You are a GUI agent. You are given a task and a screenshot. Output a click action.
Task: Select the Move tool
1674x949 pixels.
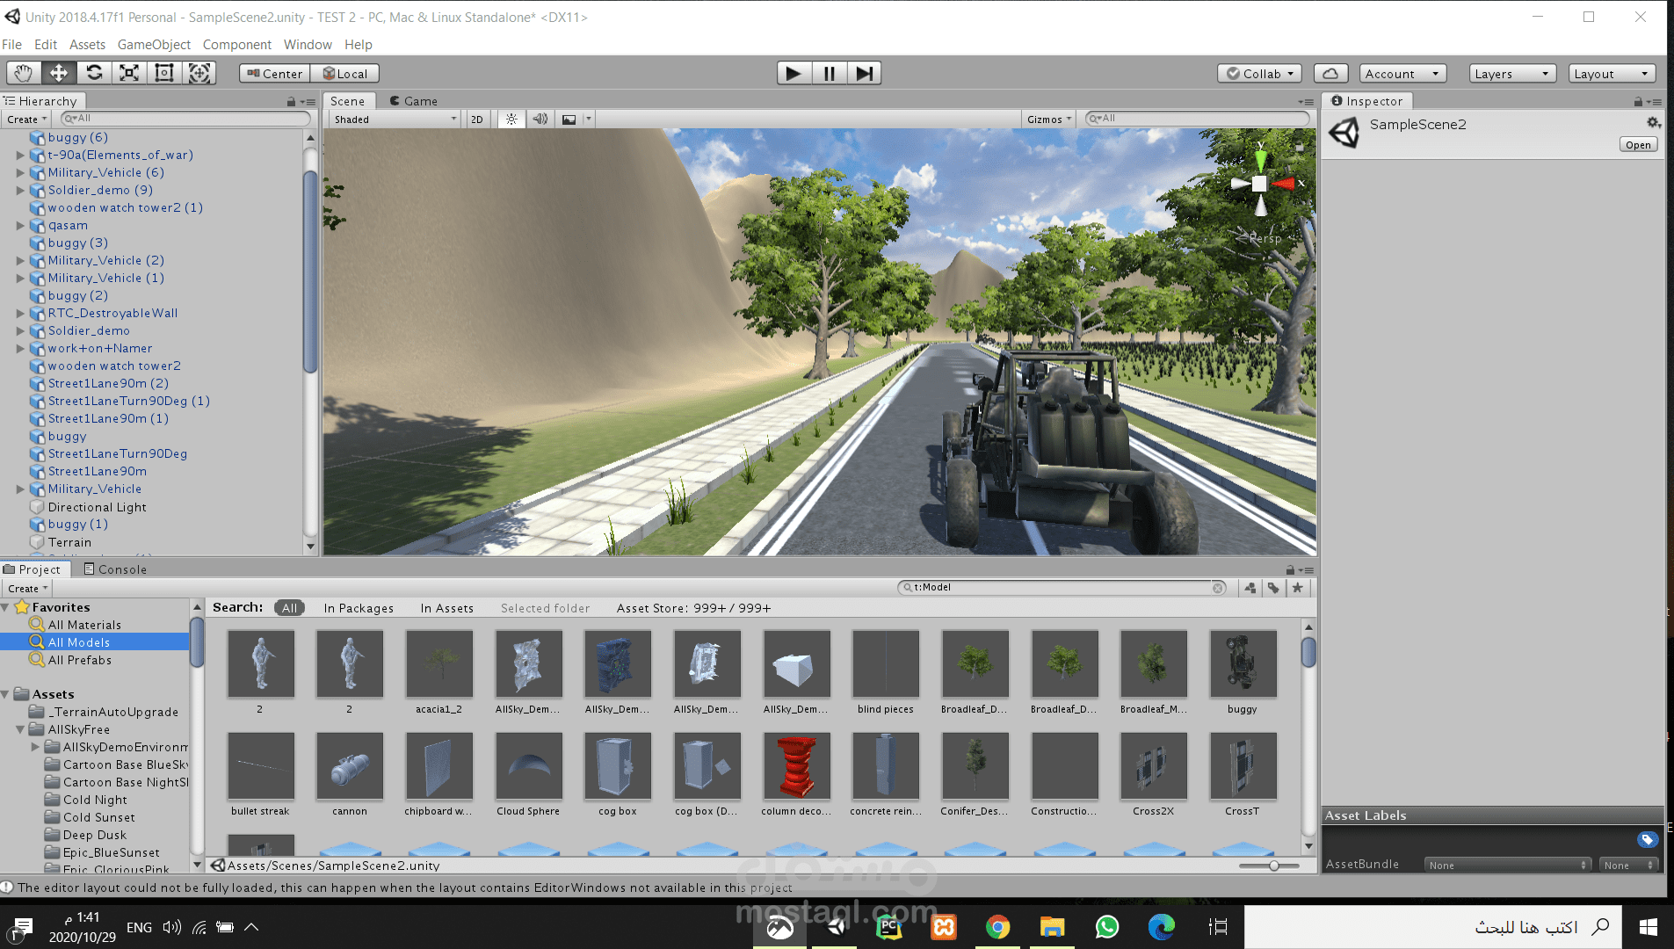pos(59,73)
